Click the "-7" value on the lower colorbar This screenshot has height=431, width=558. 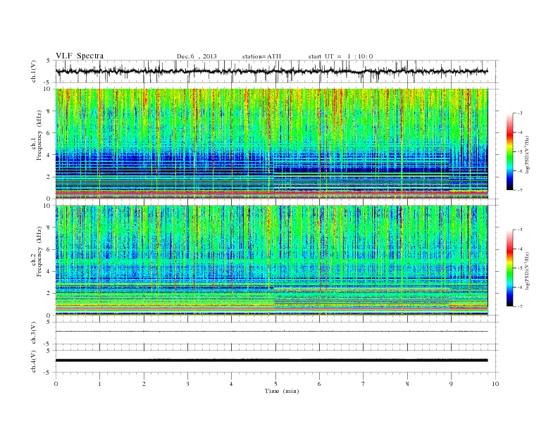520,306
